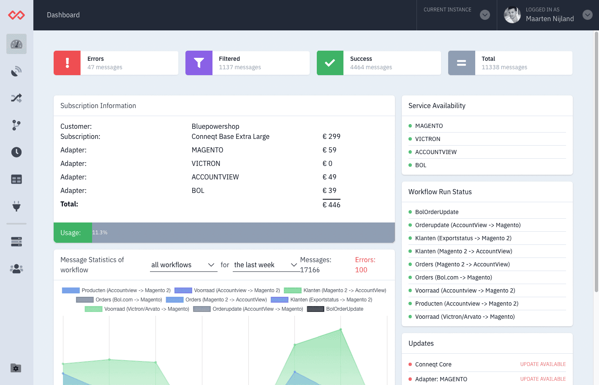Open the clock sidebar icon
599x385 pixels.
[16, 152]
